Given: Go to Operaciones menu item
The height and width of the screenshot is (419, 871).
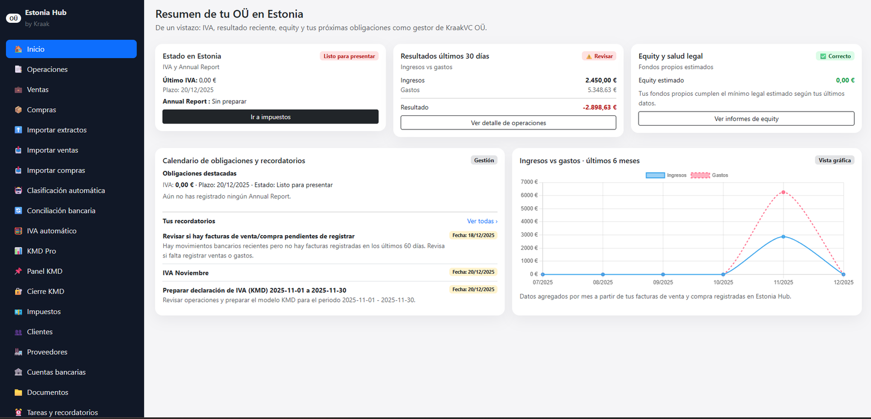Looking at the screenshot, I should (71, 69).
